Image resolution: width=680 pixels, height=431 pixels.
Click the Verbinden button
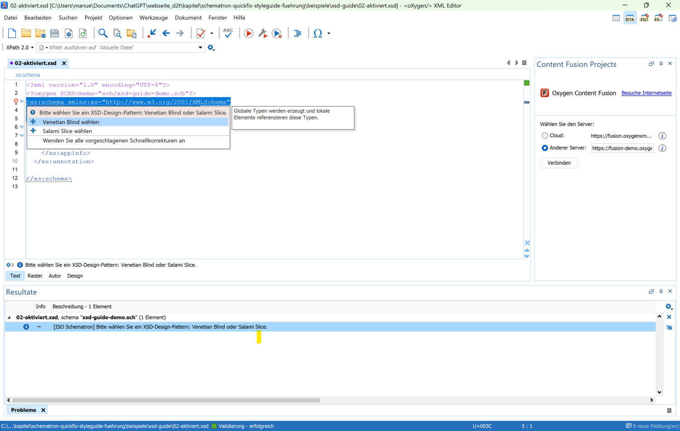pyautogui.click(x=559, y=163)
